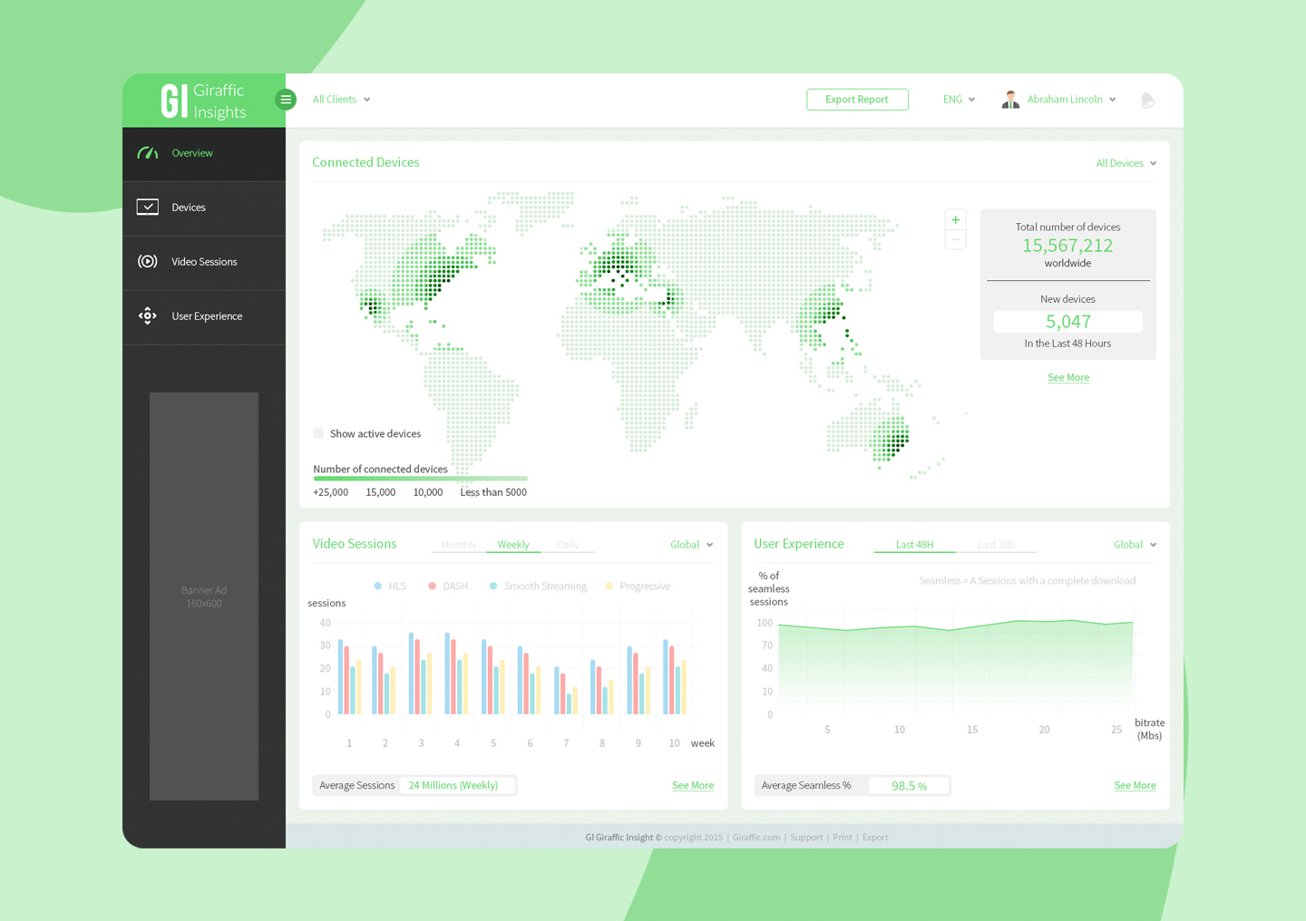Open the Support footer link
The height and width of the screenshot is (921, 1306).
(x=806, y=838)
